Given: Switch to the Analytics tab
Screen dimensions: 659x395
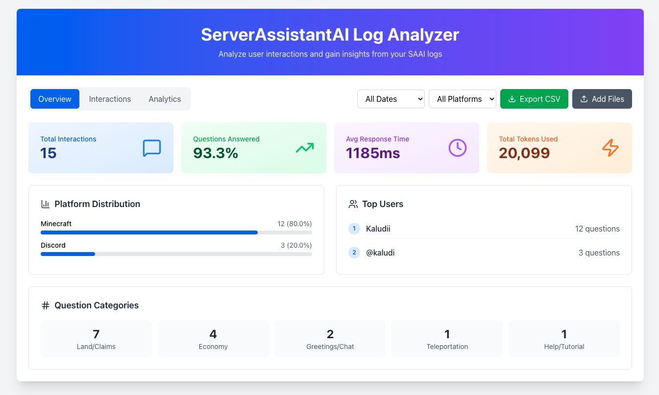Looking at the screenshot, I should [165, 99].
